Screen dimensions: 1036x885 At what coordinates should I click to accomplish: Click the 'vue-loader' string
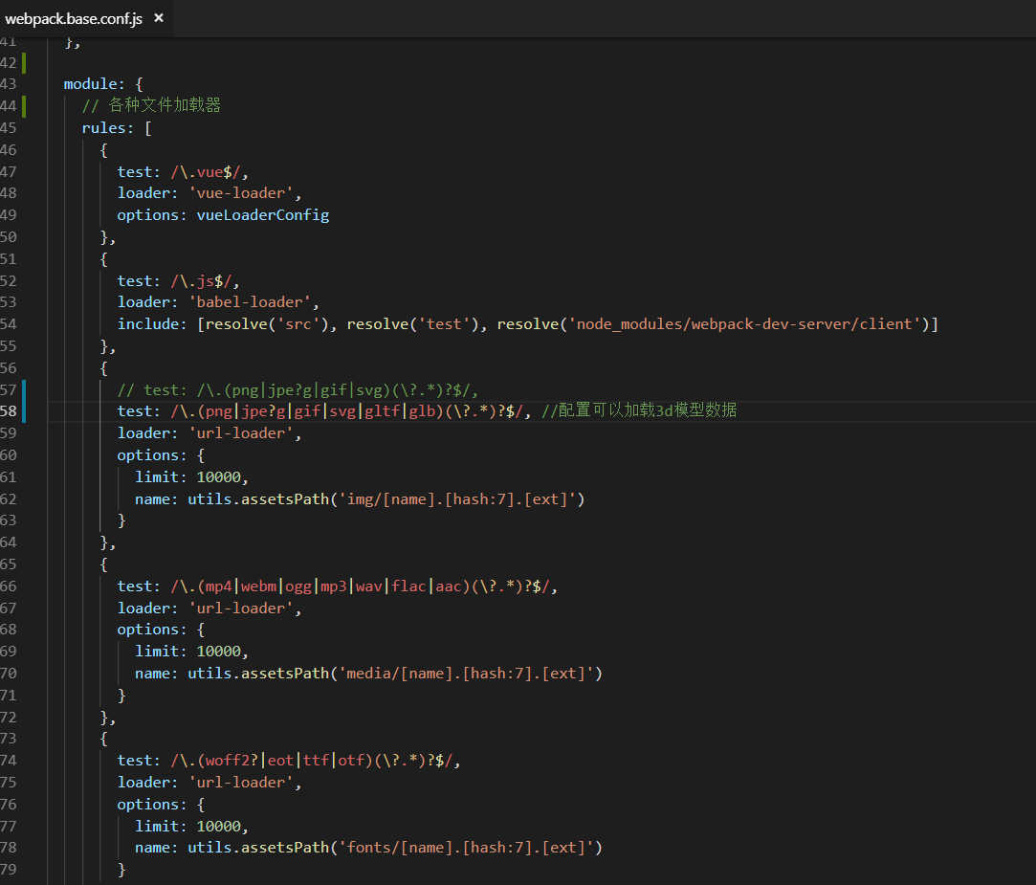(x=240, y=193)
